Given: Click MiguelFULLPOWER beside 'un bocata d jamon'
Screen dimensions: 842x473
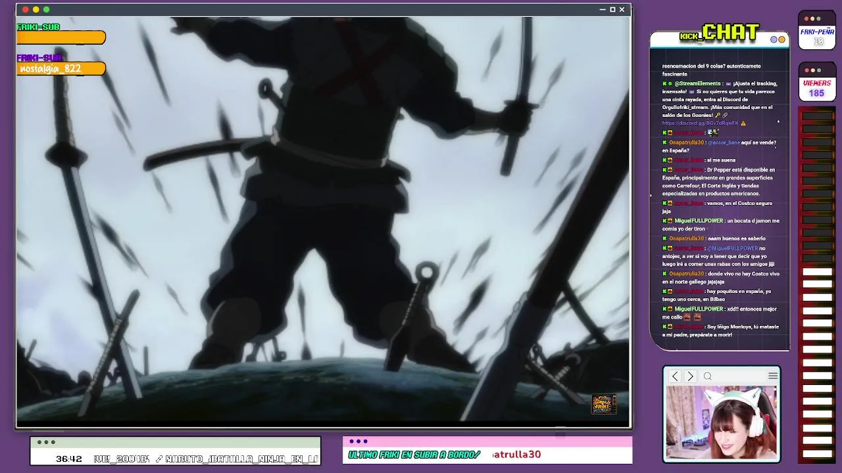Looking at the screenshot, I should click(x=699, y=221).
